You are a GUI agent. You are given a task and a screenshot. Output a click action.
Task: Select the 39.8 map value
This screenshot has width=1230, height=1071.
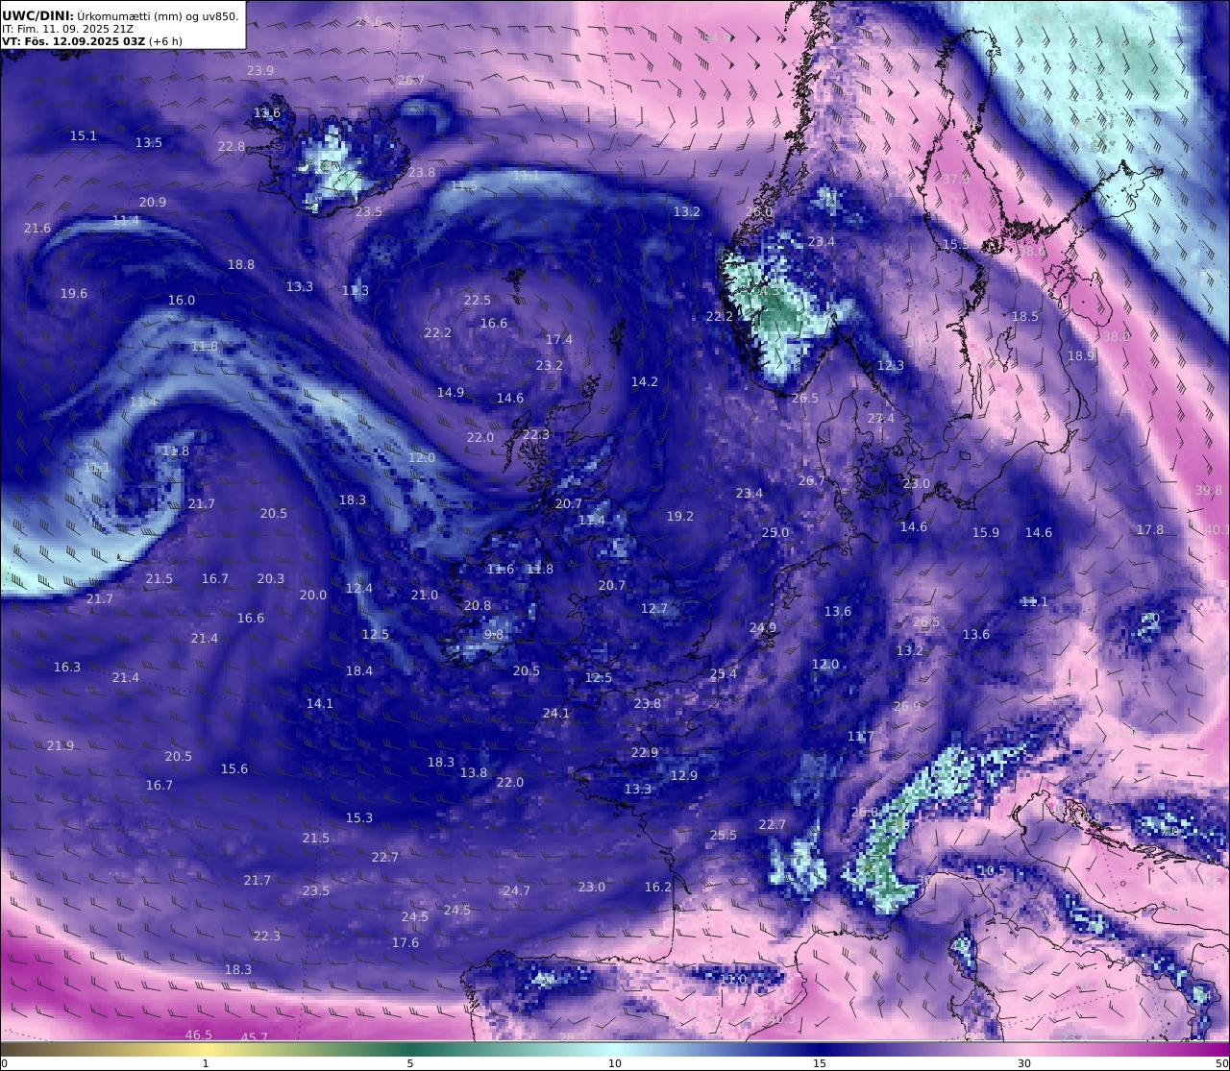pyautogui.click(x=1209, y=491)
